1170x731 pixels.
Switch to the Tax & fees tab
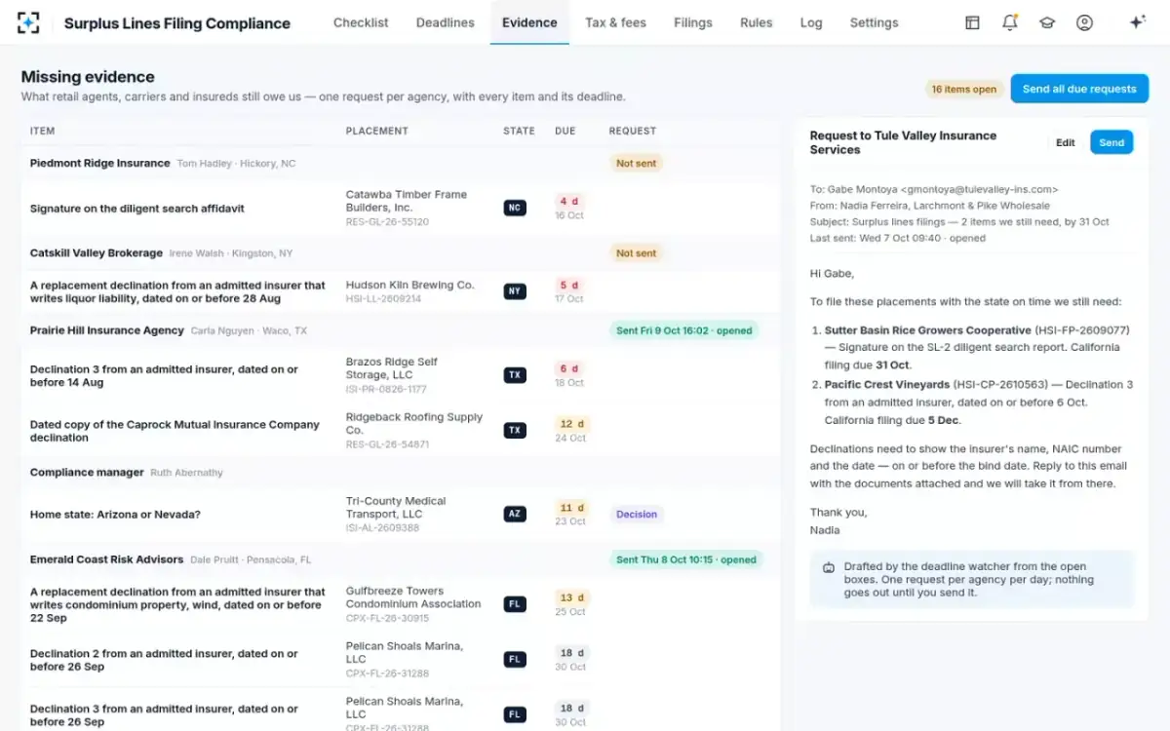pos(615,22)
